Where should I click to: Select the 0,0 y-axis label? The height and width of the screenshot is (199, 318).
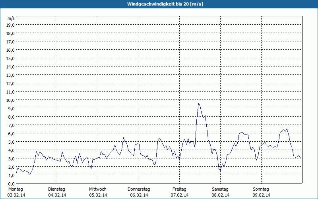tap(12, 184)
